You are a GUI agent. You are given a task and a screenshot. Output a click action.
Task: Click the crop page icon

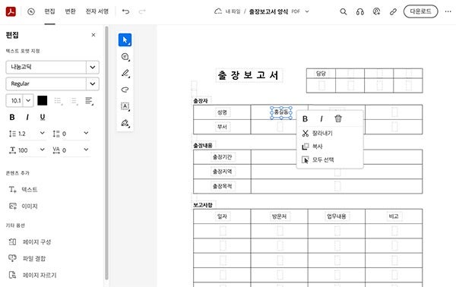[x=12, y=275]
